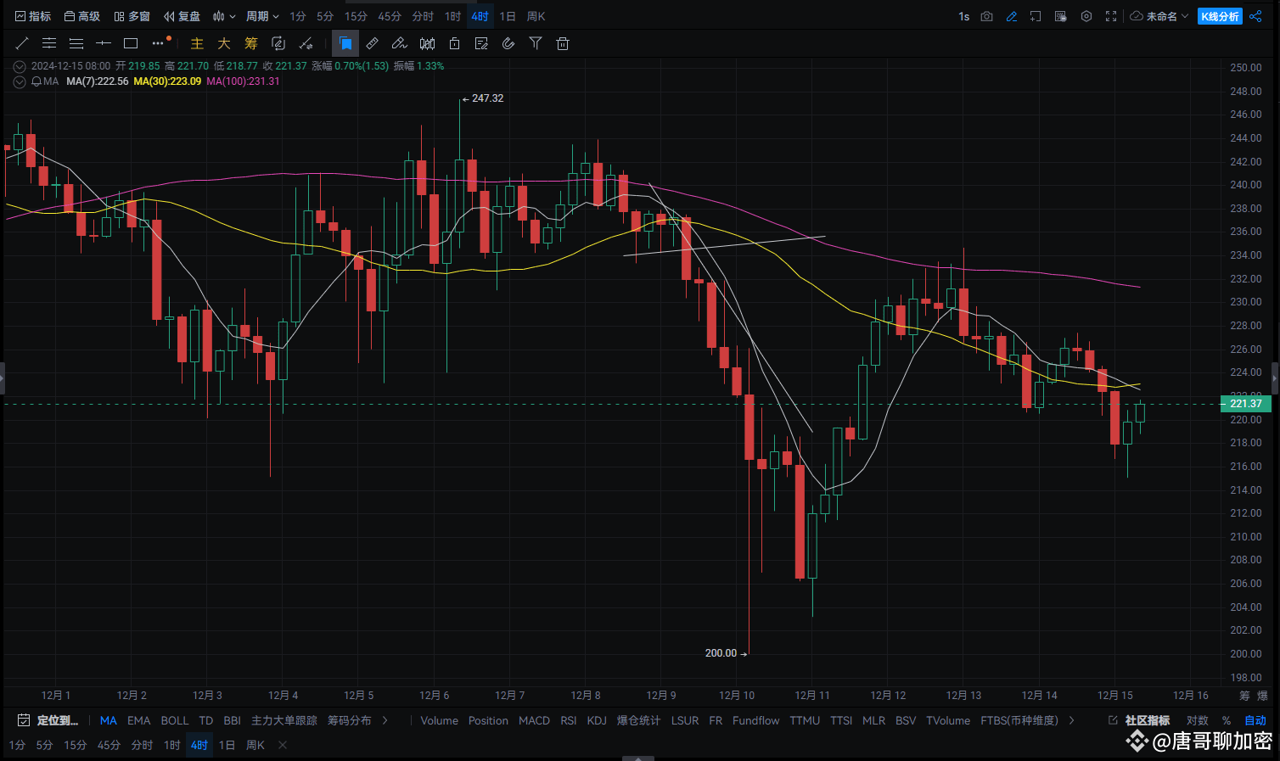Select the ruler measurement tool
This screenshot has width=1280, height=761.
tap(373, 43)
